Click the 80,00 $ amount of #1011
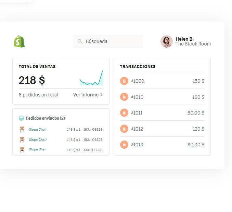 click(x=196, y=113)
